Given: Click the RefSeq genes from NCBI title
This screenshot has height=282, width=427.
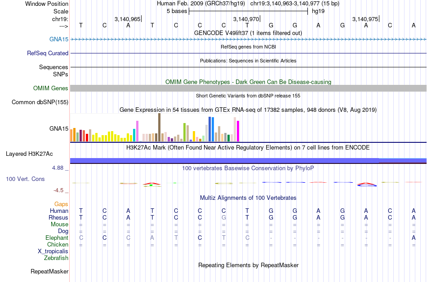Looking at the screenshot, I should point(248,47).
